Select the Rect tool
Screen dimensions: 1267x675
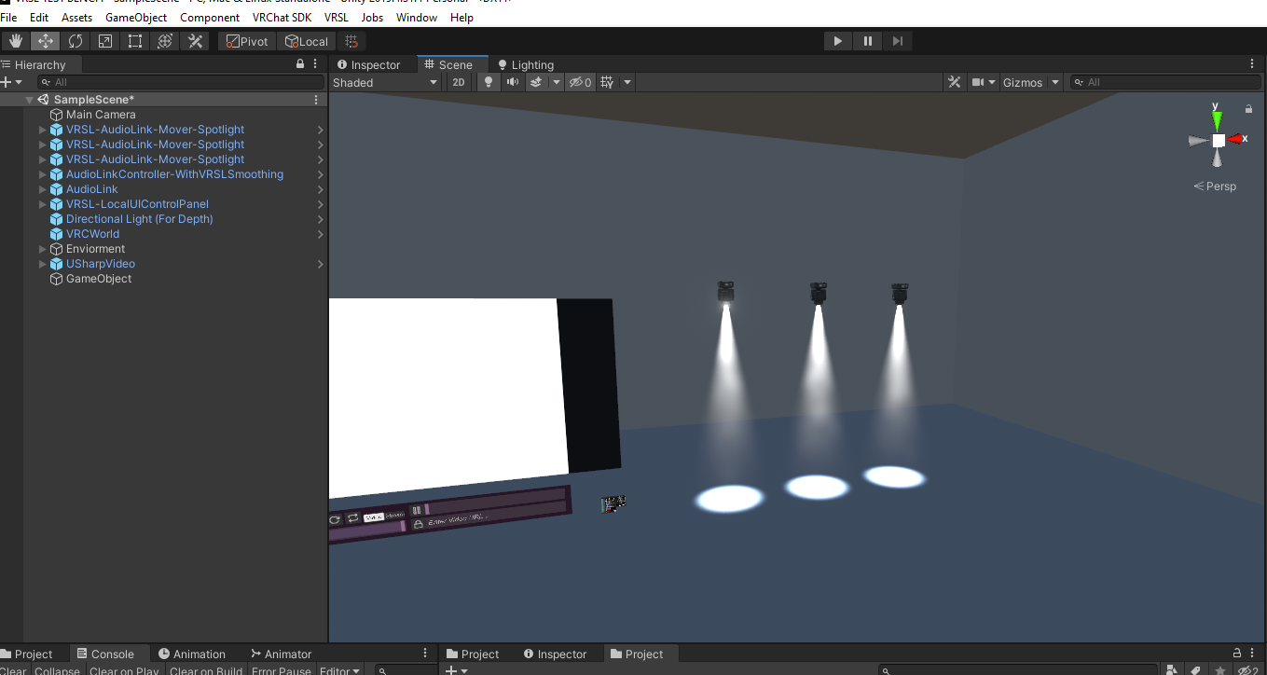[135, 41]
